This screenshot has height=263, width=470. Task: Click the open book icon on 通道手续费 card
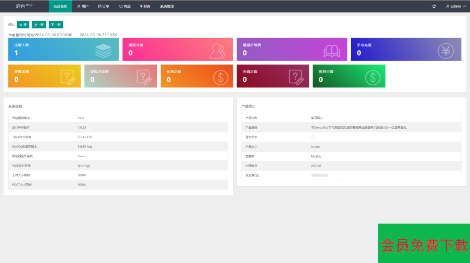coord(331,50)
